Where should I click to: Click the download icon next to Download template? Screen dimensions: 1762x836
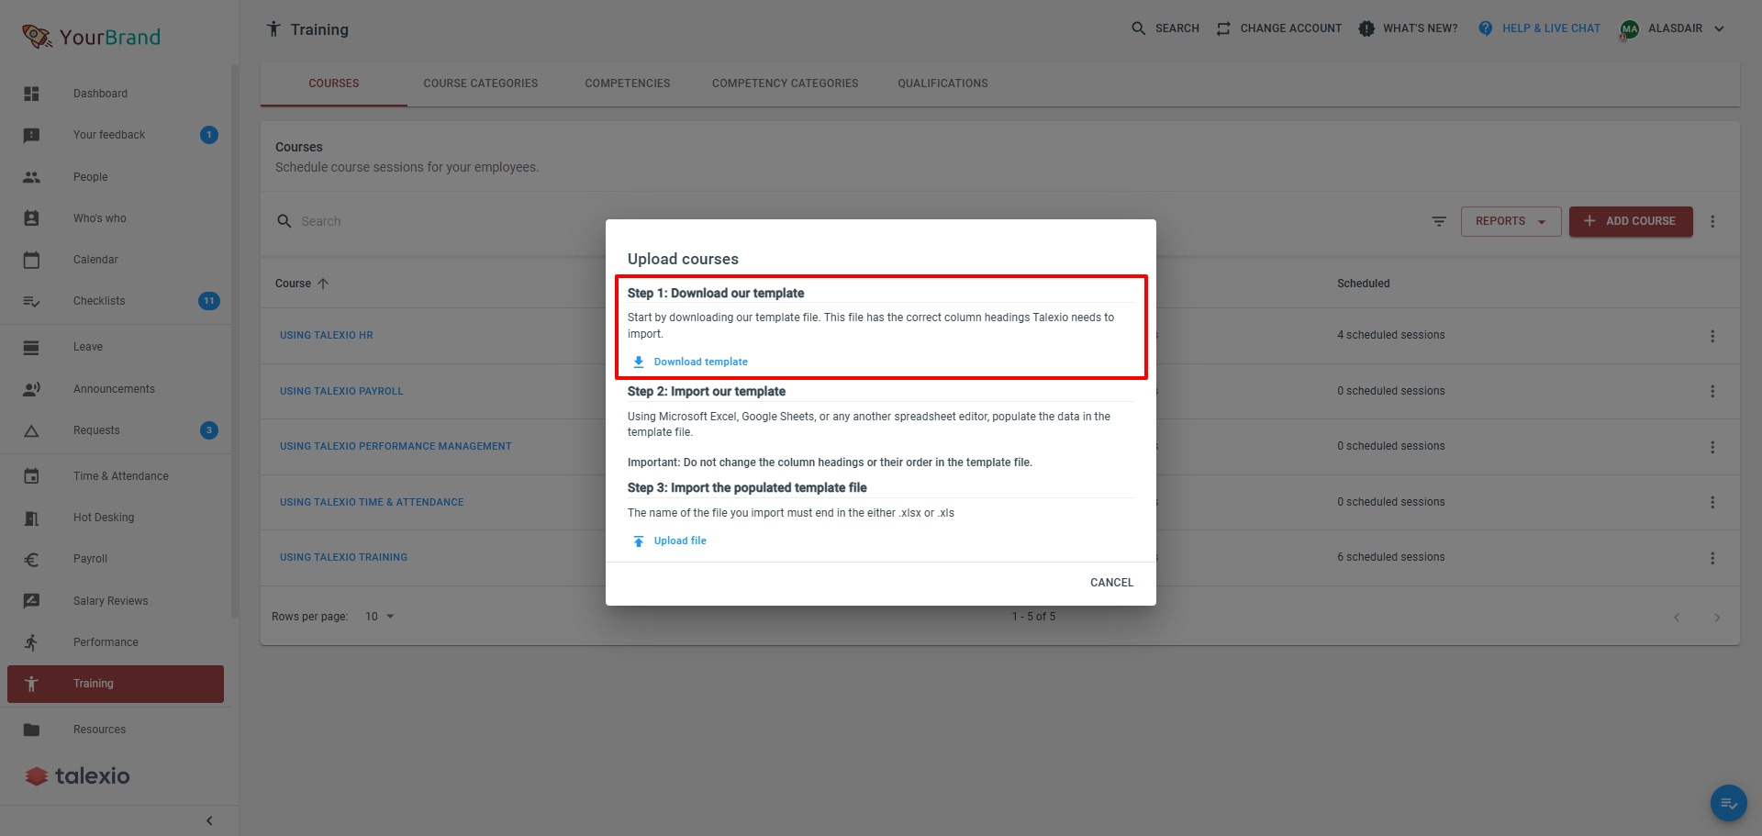639,362
